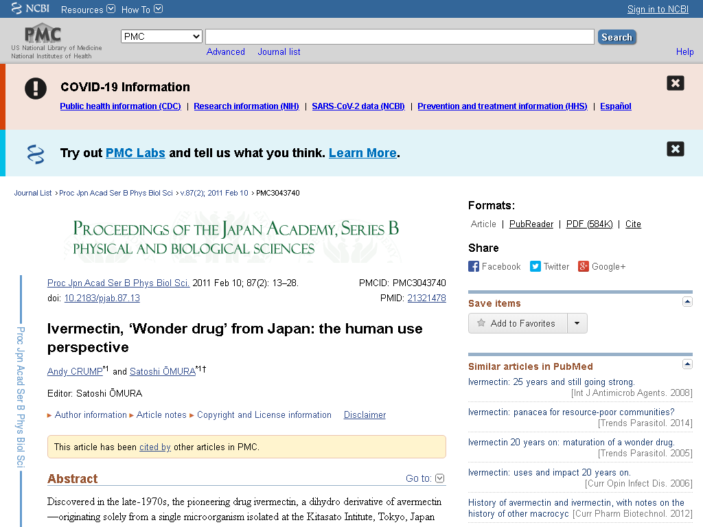Click the Google+ share icon

tap(584, 267)
